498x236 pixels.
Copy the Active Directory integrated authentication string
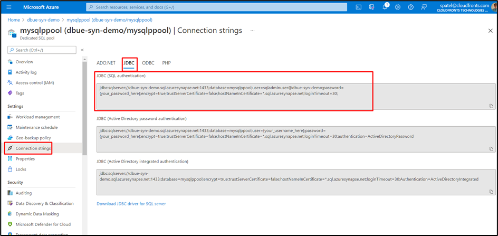491,192
